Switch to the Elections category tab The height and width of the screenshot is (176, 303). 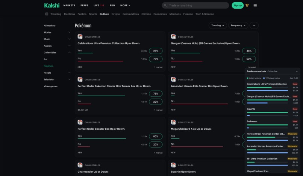[x=70, y=14]
